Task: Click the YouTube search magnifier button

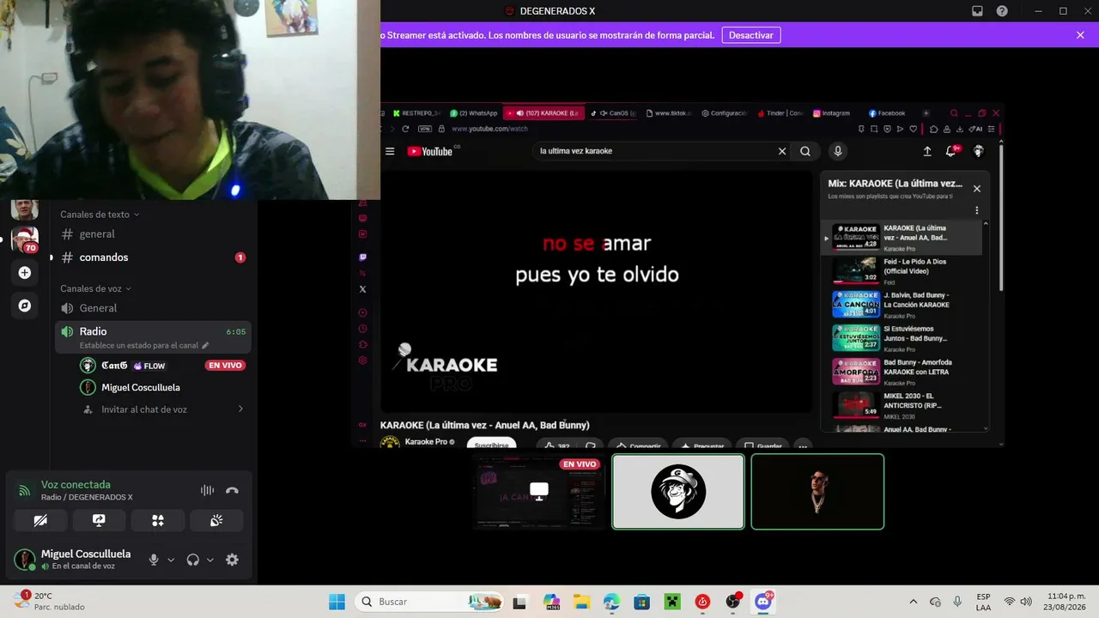Action: click(x=805, y=151)
